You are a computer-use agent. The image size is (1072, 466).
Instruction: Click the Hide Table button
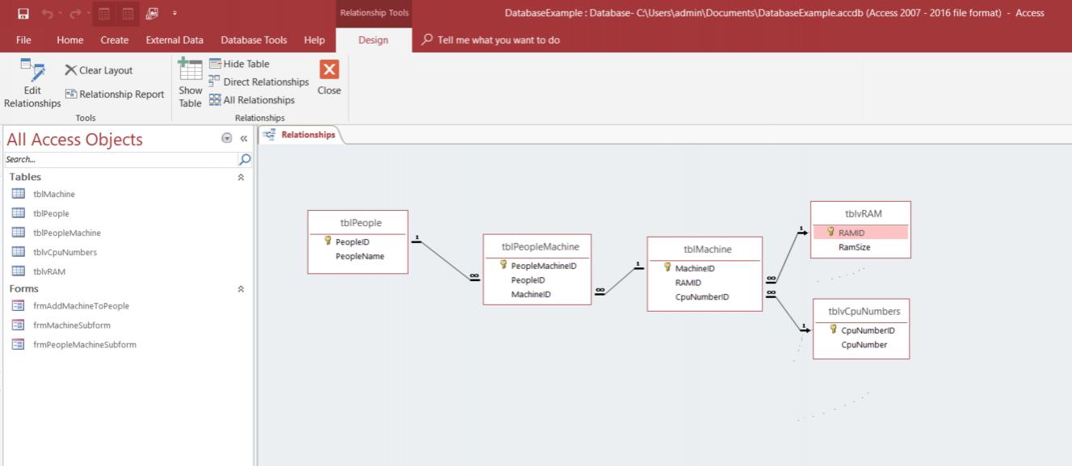coord(239,64)
